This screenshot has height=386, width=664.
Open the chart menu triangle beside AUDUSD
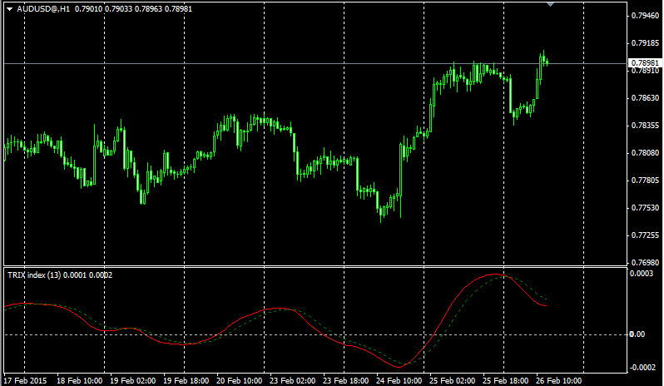tap(9, 9)
